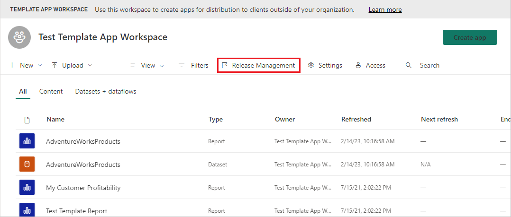This screenshot has height=217, width=511.
Task: Expand the Upload dropdown menu
Action: (72, 66)
